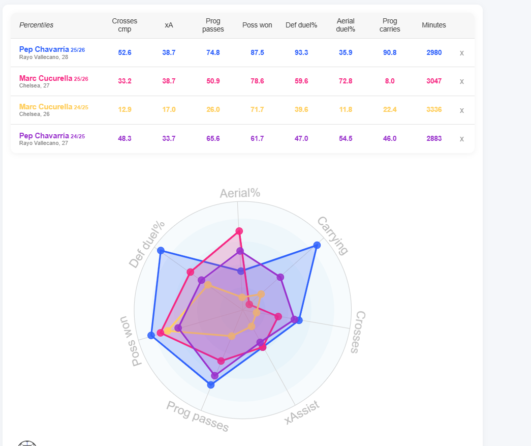Click the Poss won column header
The image size is (531, 446).
click(257, 25)
